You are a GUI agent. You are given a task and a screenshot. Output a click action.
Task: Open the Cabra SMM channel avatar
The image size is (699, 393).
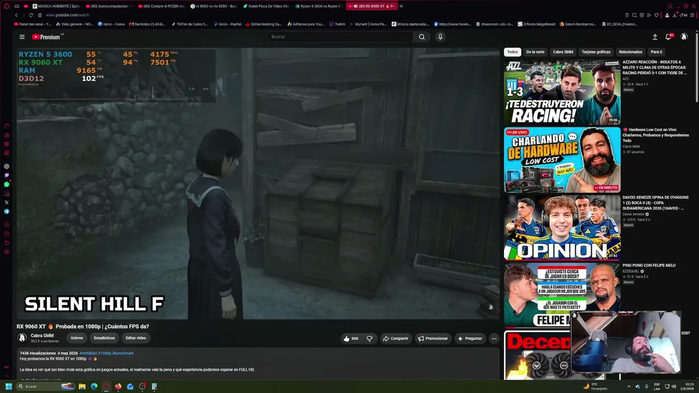tap(22, 338)
